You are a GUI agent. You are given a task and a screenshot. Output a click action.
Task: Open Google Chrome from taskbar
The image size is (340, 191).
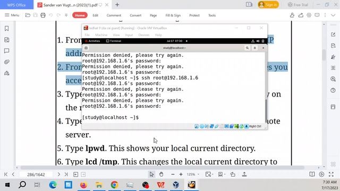coord(115,185)
